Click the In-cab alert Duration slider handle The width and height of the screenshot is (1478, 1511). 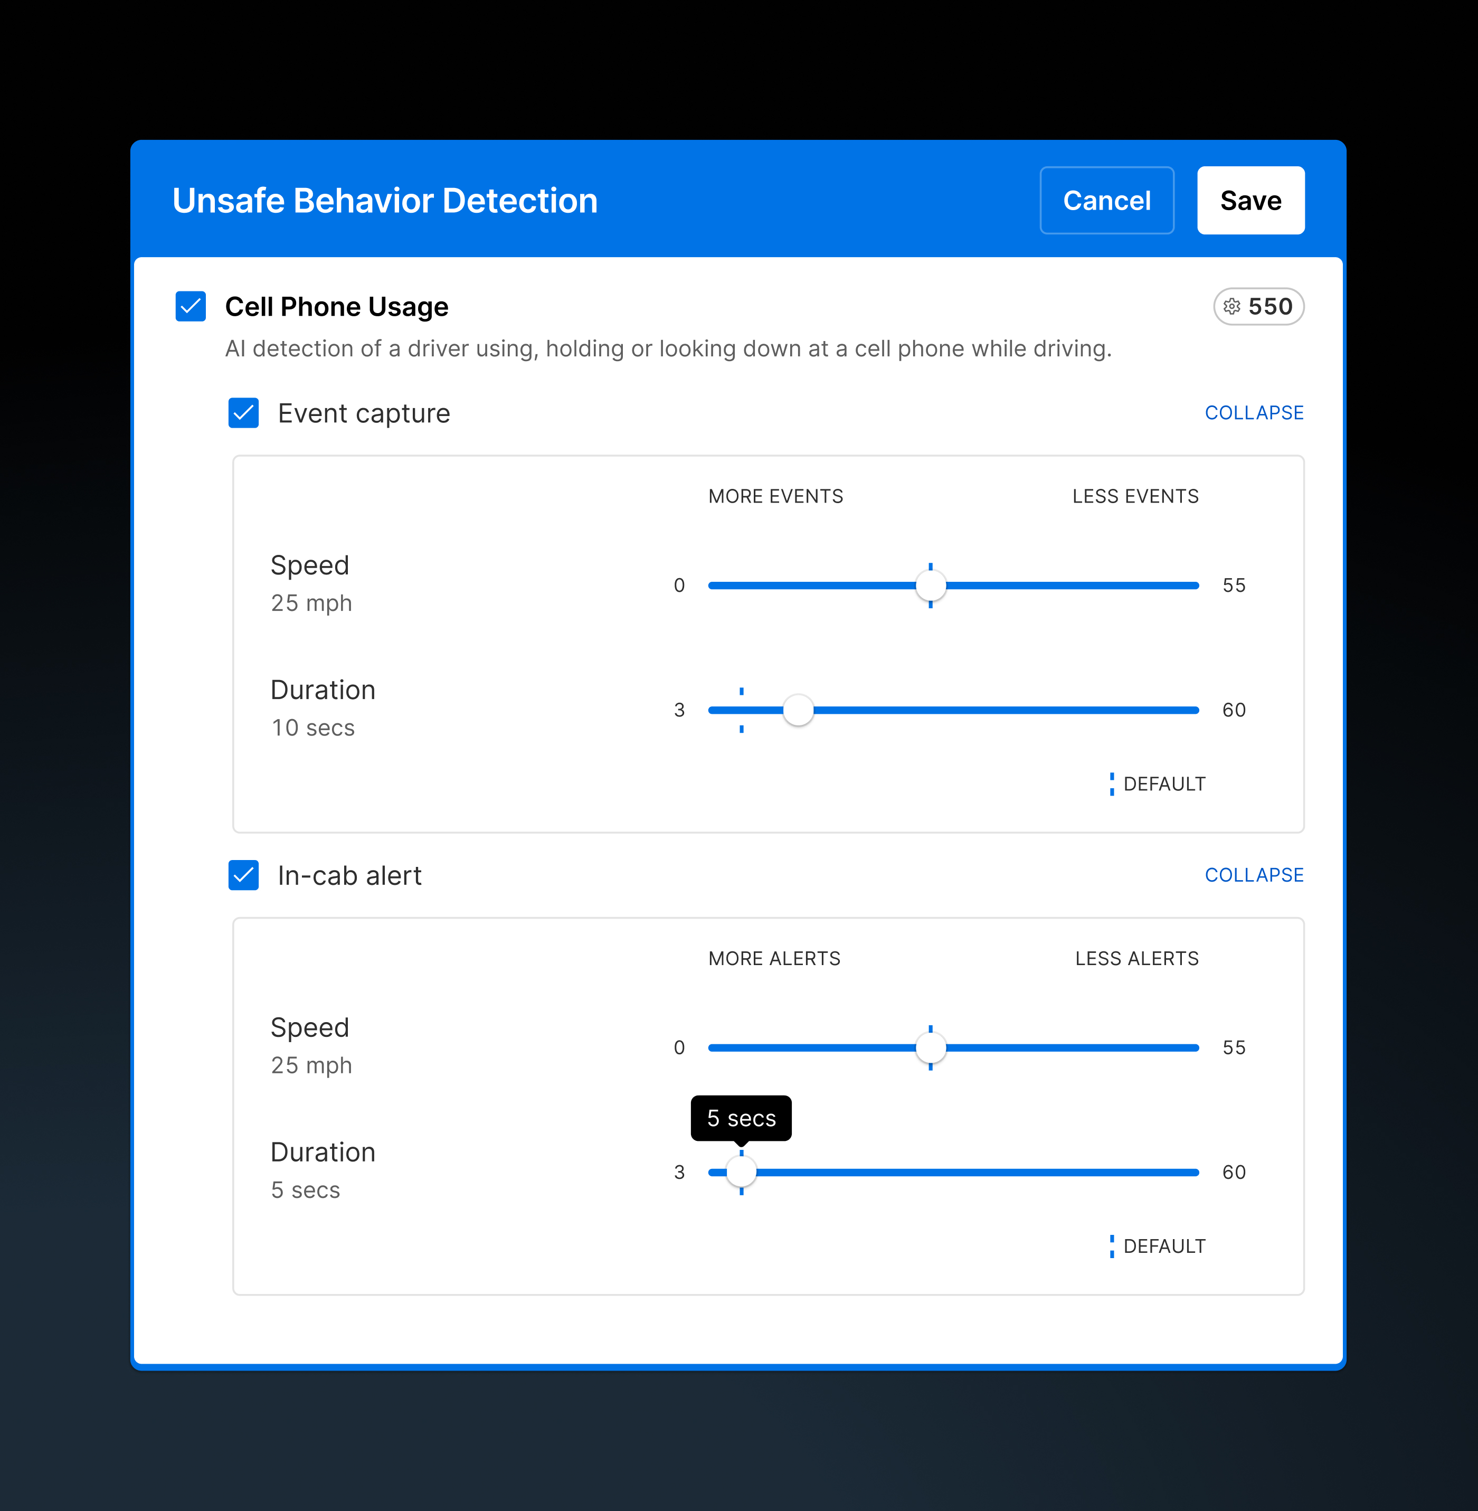[x=741, y=1172]
